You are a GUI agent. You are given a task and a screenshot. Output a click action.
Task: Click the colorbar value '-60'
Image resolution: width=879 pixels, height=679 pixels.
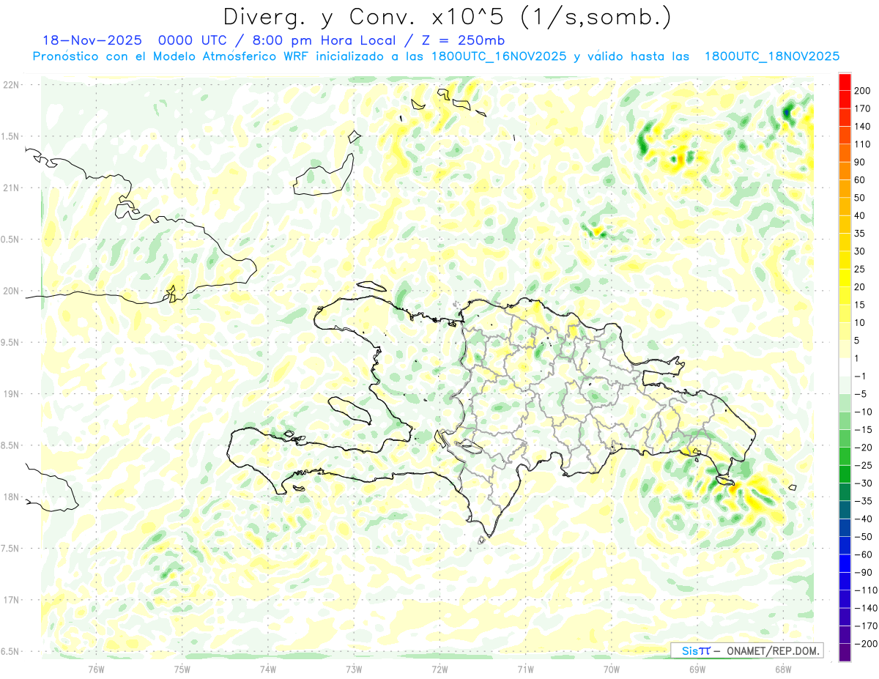(x=863, y=554)
